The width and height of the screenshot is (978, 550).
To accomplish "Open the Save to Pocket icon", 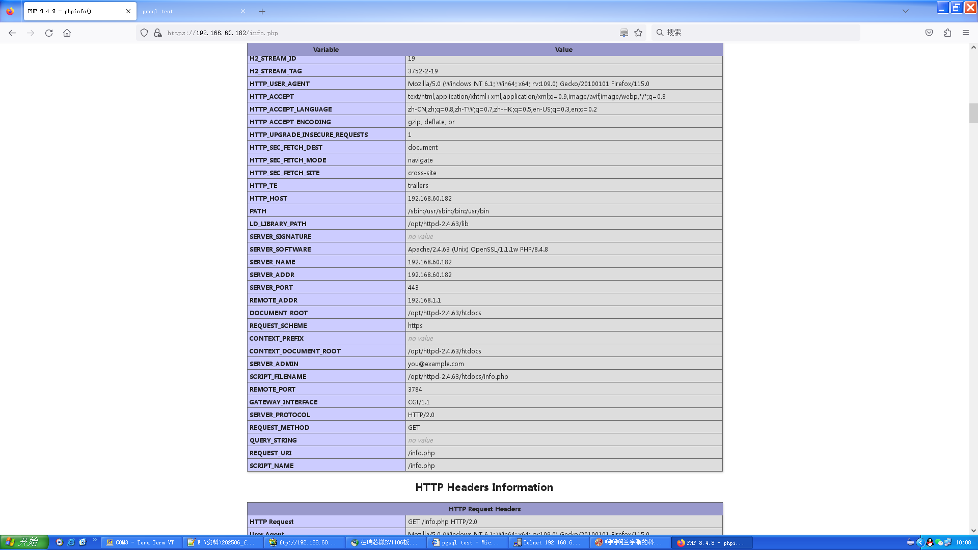I will pos(929,33).
